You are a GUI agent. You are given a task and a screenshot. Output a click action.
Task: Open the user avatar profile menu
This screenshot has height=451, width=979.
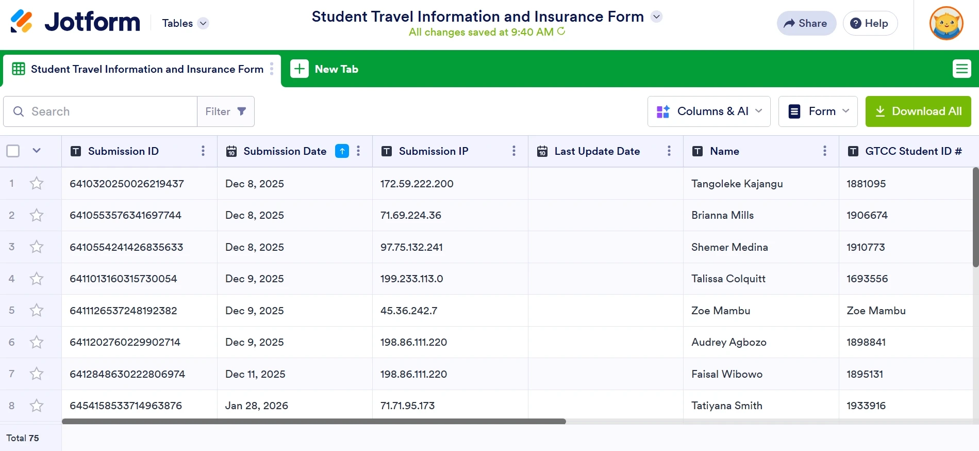(946, 23)
